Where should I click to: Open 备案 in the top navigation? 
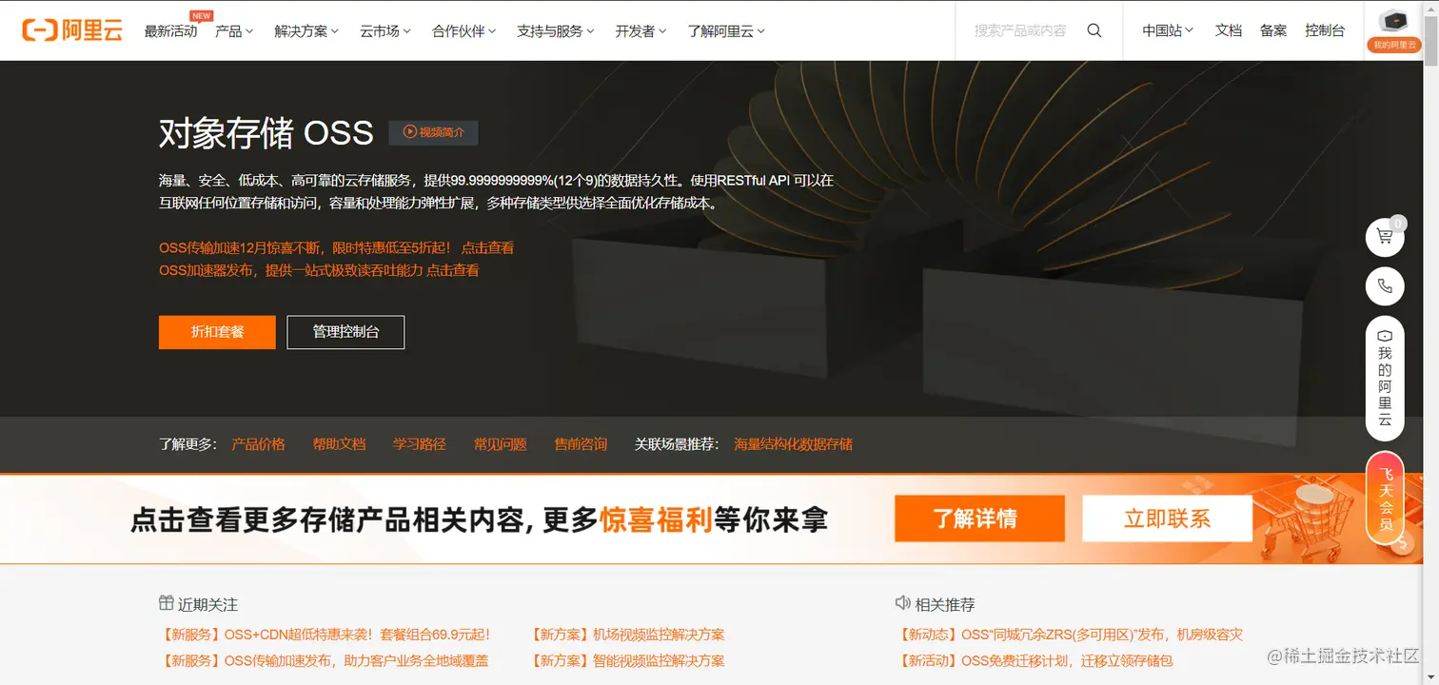[1273, 30]
